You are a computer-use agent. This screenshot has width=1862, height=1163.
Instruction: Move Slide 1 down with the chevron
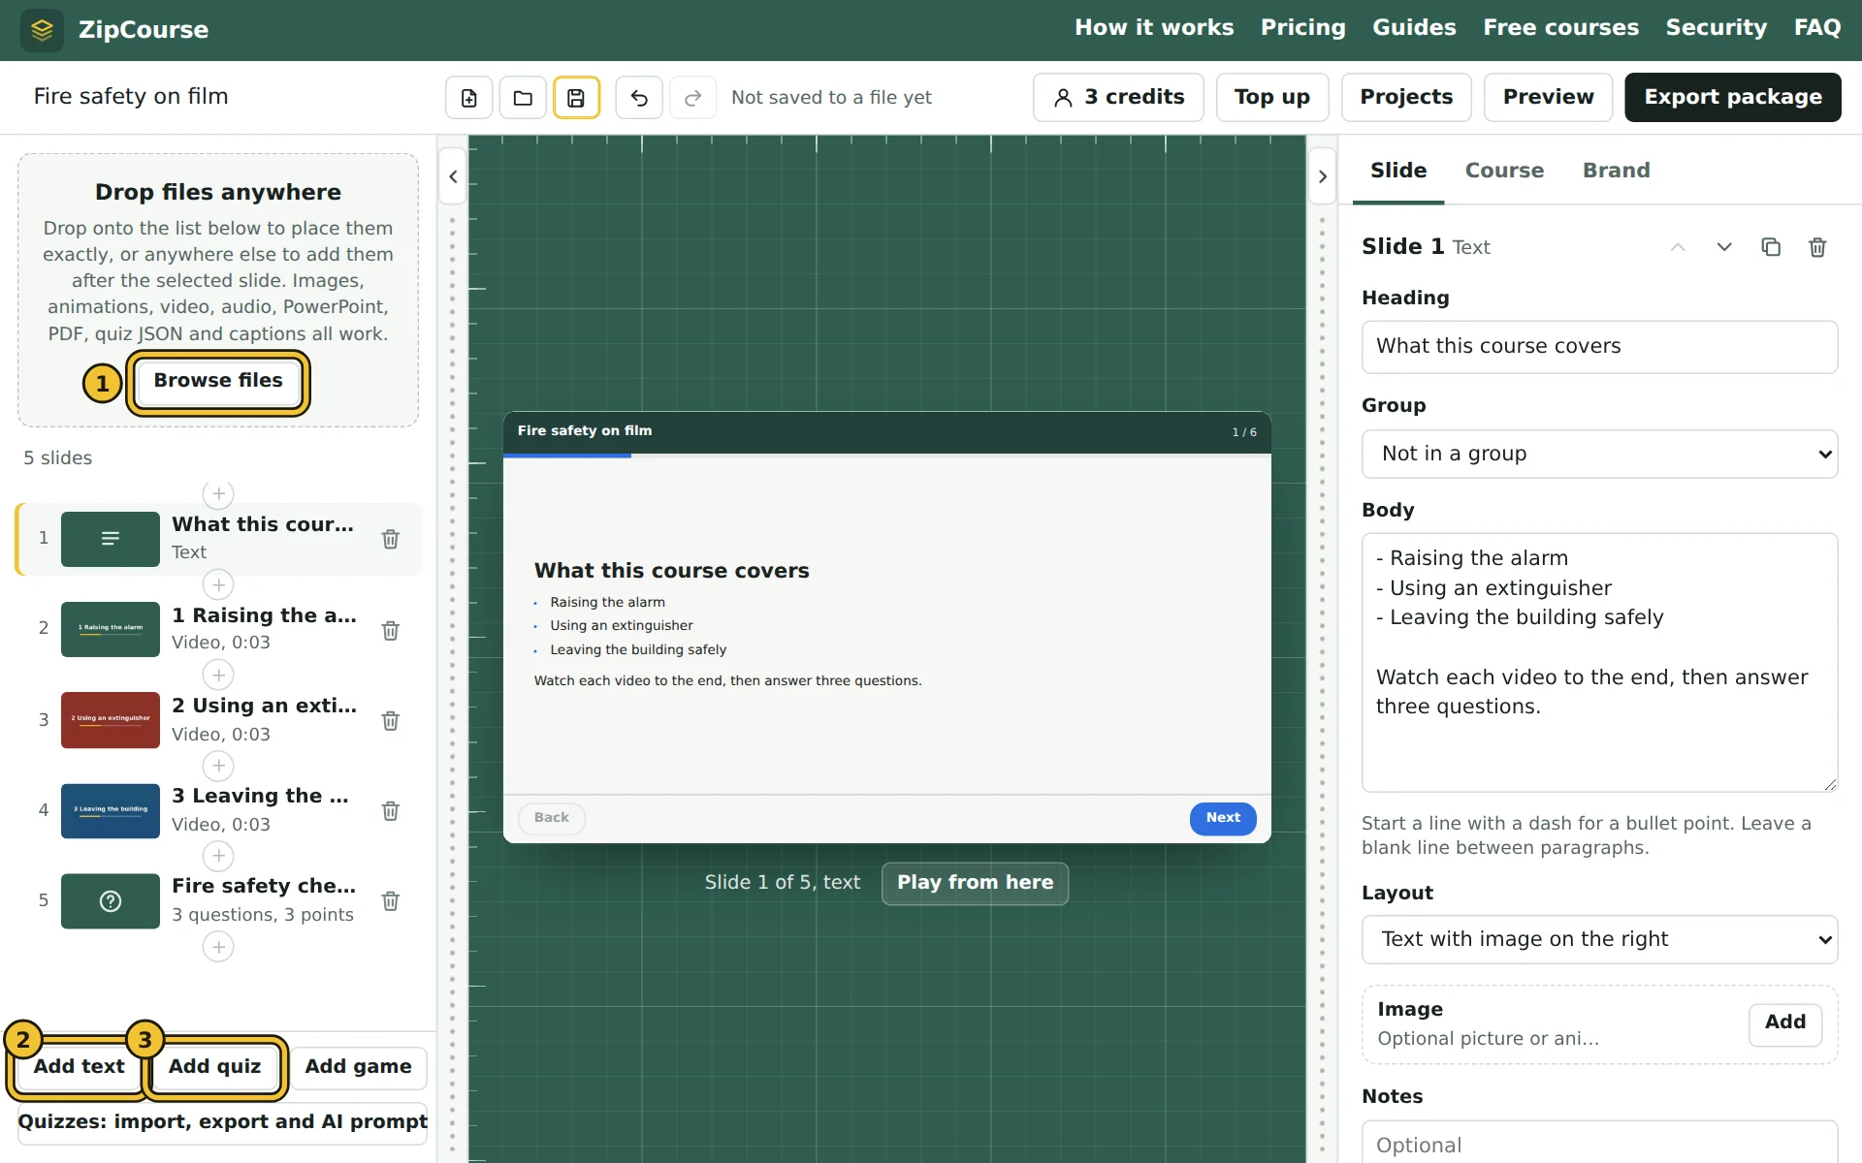pos(1724,247)
